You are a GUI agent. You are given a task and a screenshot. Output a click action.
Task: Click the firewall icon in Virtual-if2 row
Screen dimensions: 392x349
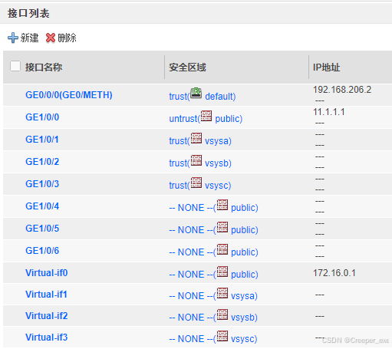tap(222, 314)
